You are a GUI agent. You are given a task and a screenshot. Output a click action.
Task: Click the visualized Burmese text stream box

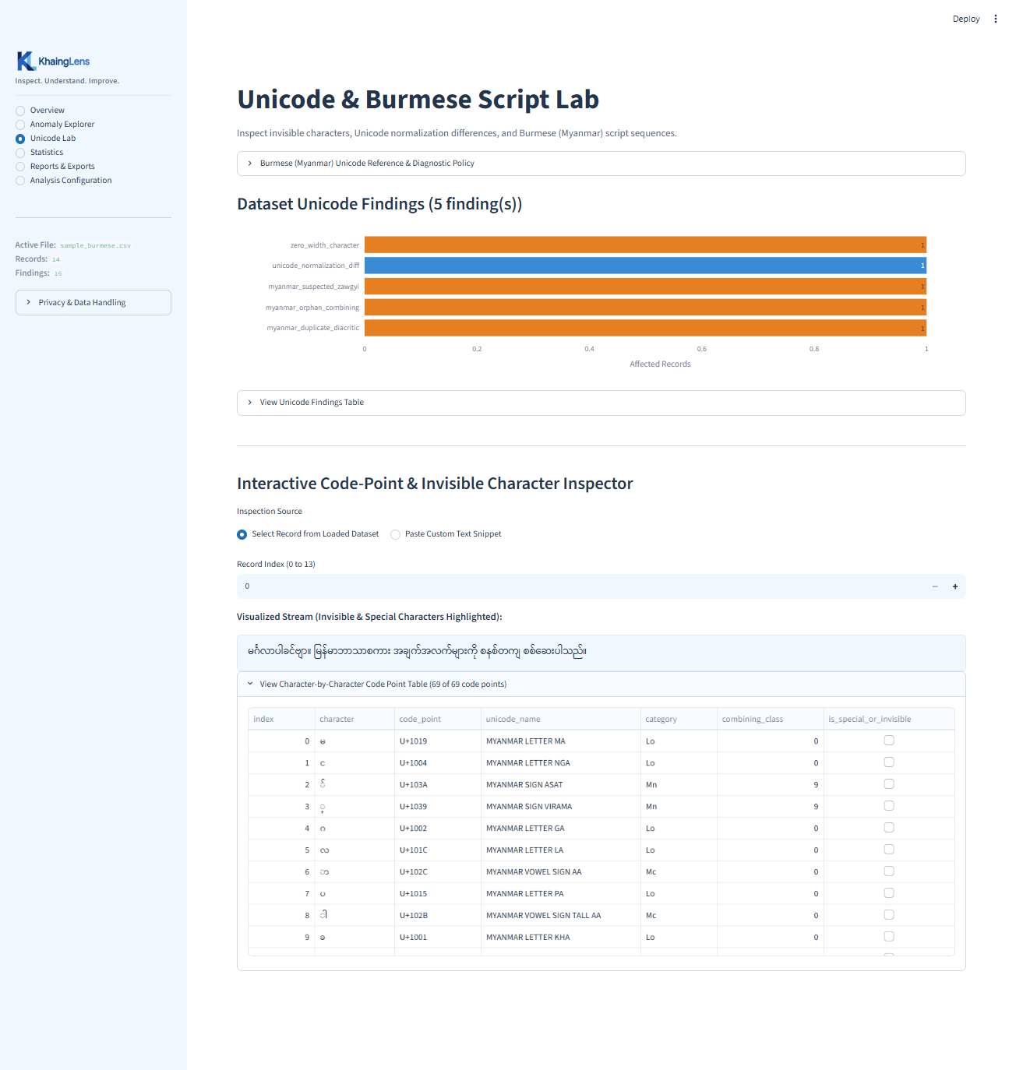tap(601, 653)
